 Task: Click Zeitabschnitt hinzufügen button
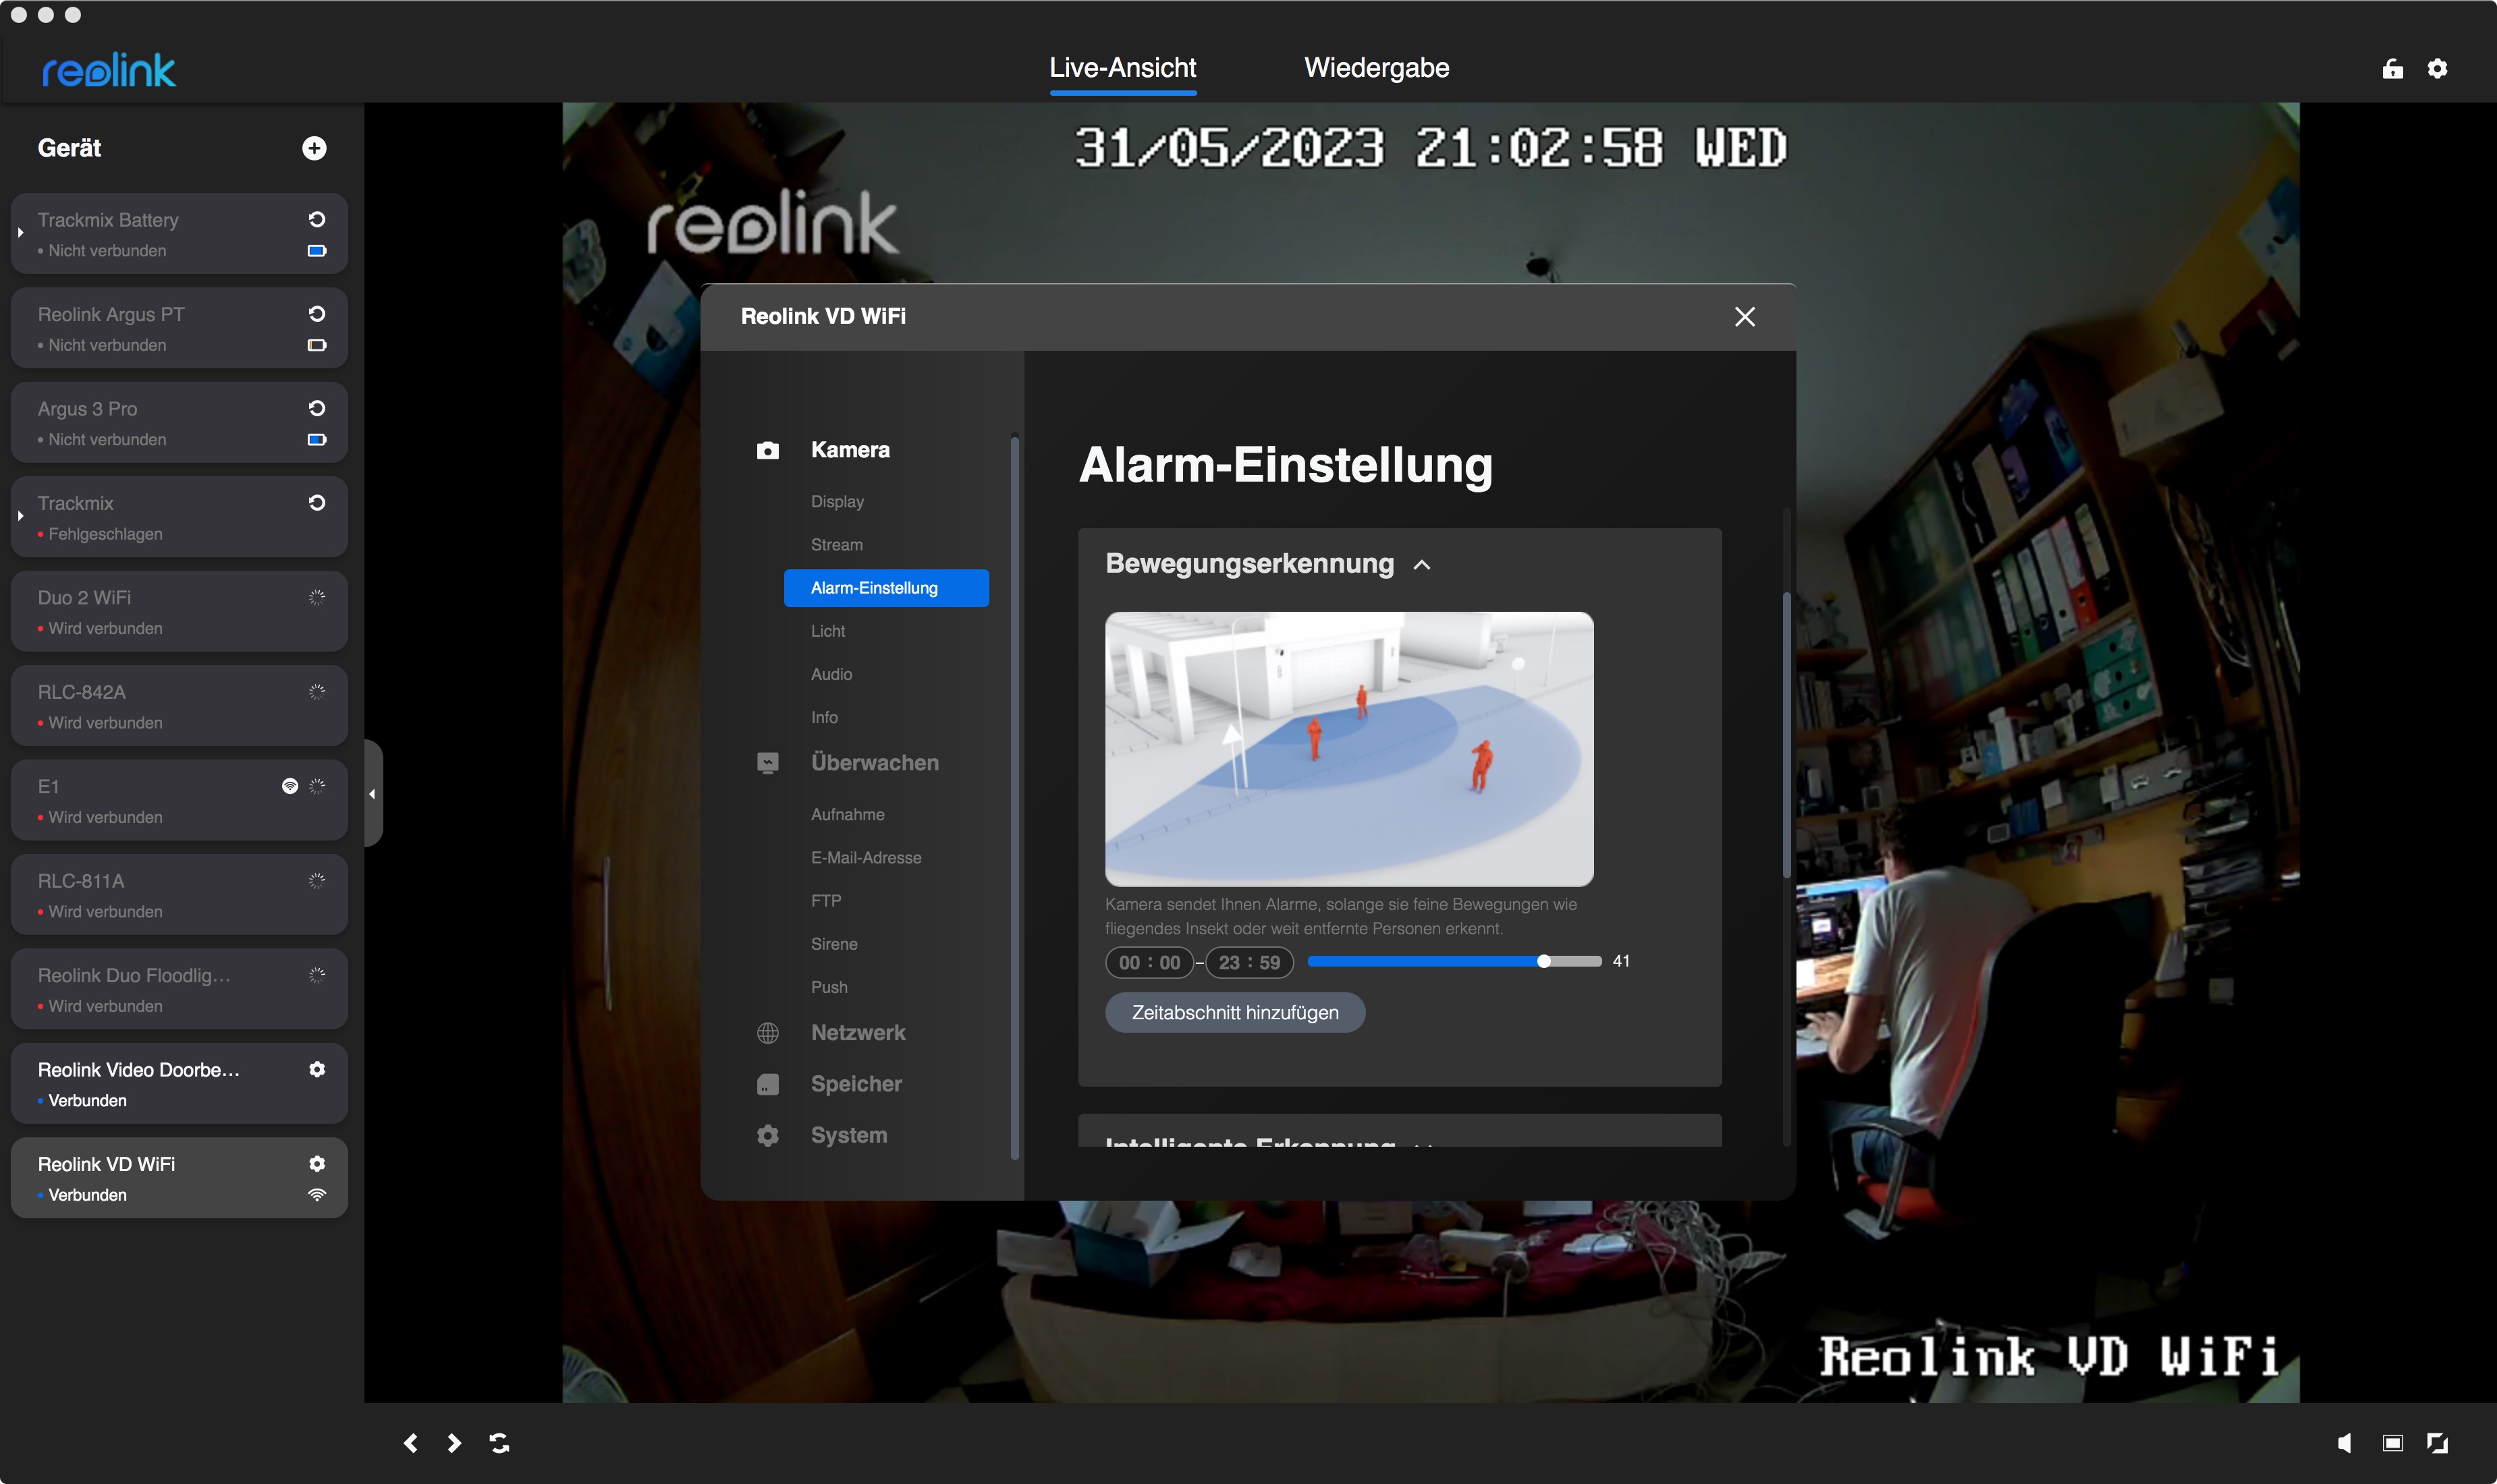(1234, 1012)
